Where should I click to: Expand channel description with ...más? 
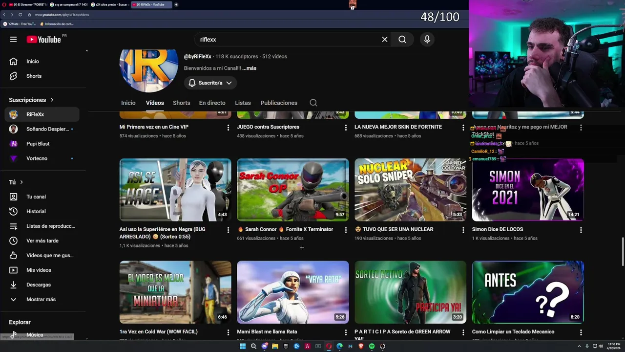[x=249, y=68]
